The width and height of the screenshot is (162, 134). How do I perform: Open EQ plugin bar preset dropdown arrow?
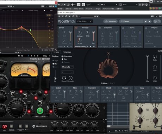[x=13, y=6]
